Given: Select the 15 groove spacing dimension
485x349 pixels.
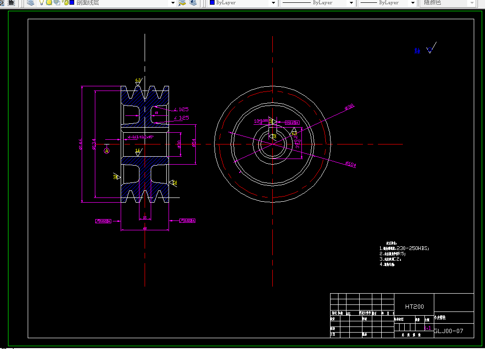Looking at the screenshot, I should coord(145,218).
